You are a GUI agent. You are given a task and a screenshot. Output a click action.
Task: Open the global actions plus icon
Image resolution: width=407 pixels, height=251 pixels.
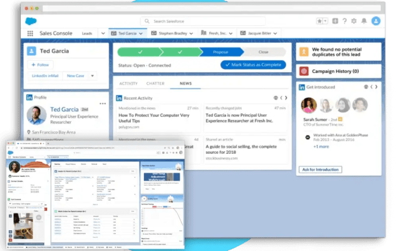pos(335,21)
